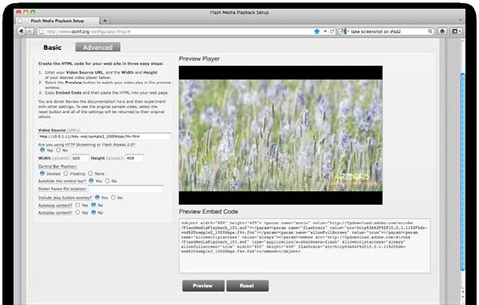Set Autoloop content to No

point(94,205)
